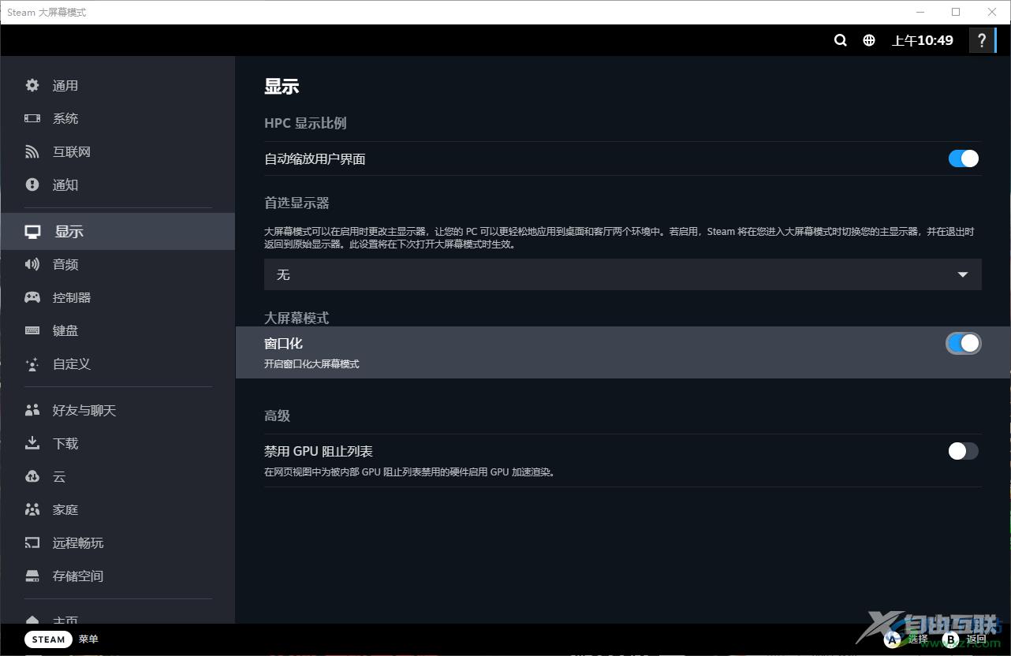Click the gamepad icon beside 控制器
The width and height of the screenshot is (1011, 656).
point(32,297)
